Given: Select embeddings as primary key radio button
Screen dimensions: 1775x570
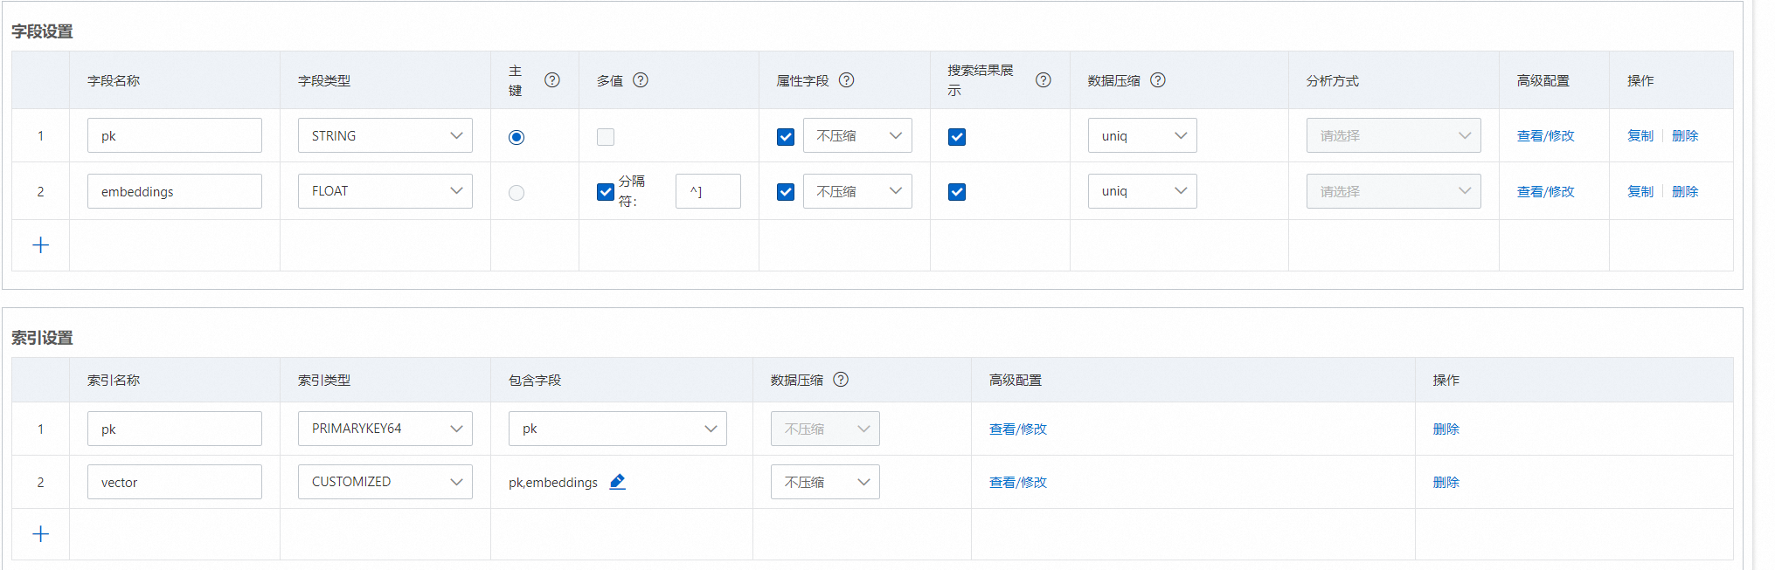Looking at the screenshot, I should pyautogui.click(x=517, y=193).
